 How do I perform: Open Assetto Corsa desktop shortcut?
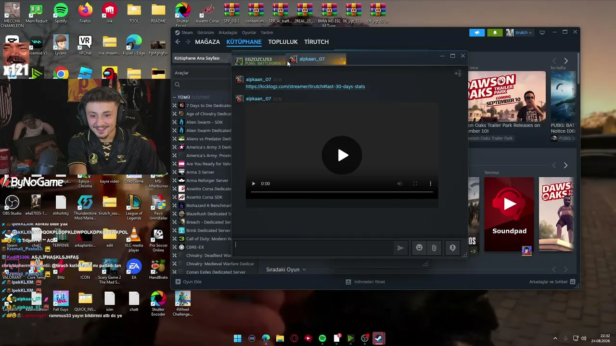pyautogui.click(x=207, y=13)
